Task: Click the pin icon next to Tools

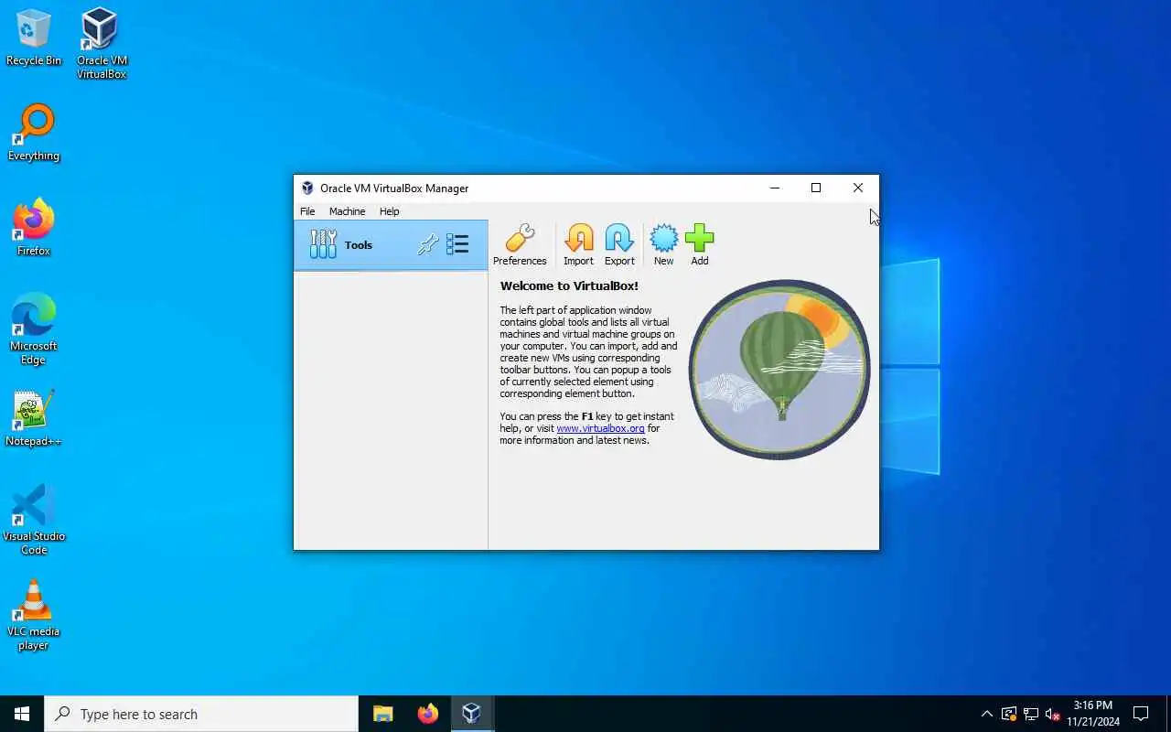Action: [427, 244]
